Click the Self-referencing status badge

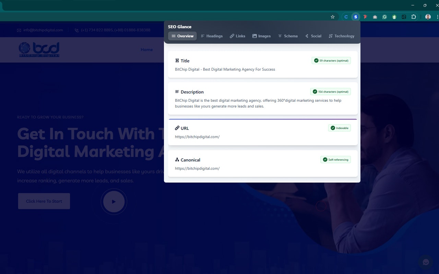click(x=336, y=160)
